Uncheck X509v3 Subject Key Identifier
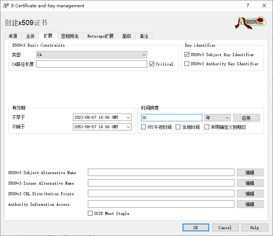The image size is (273, 236). pyautogui.click(x=187, y=55)
